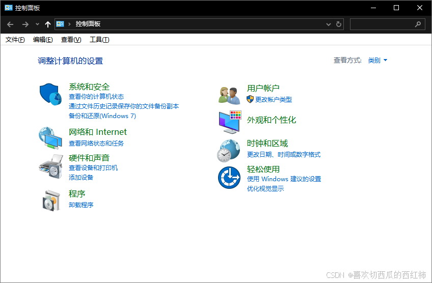Open 备份和还原(Windows 7) link
Image resolution: width=432 pixels, height=283 pixels.
point(102,116)
